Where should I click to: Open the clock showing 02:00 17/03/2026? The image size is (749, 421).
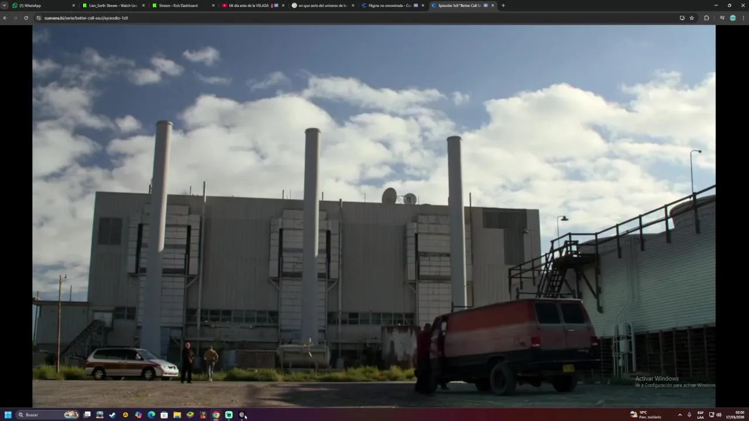pos(735,415)
